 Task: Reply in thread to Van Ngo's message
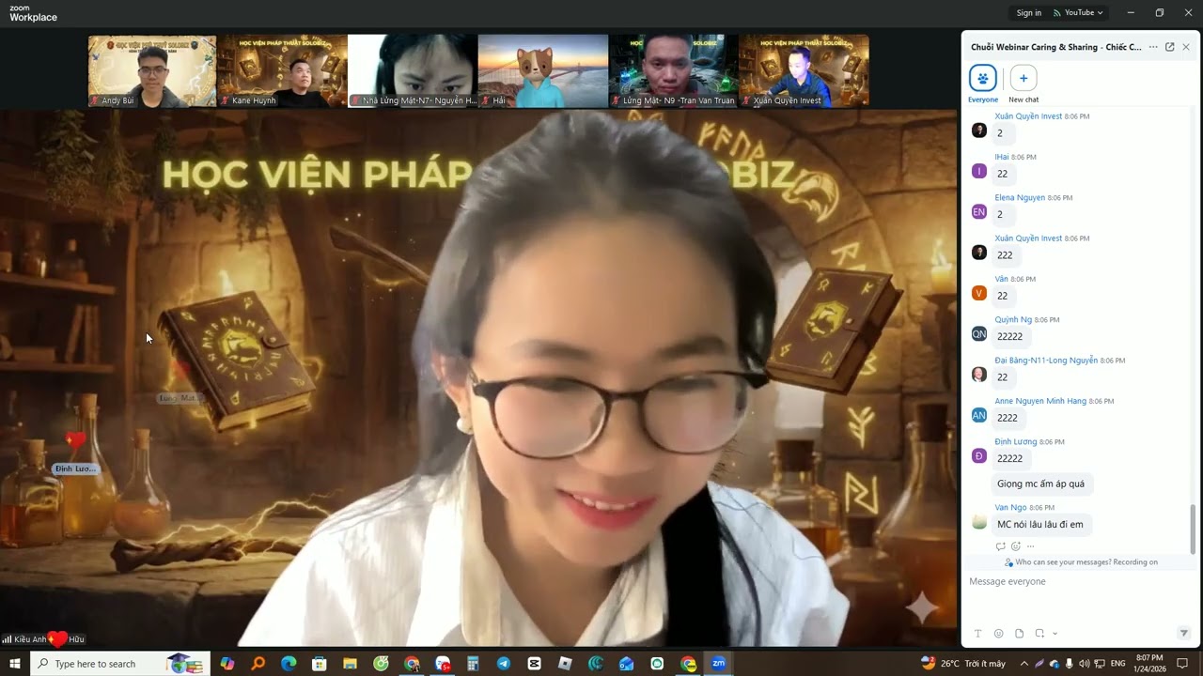[1000, 546]
